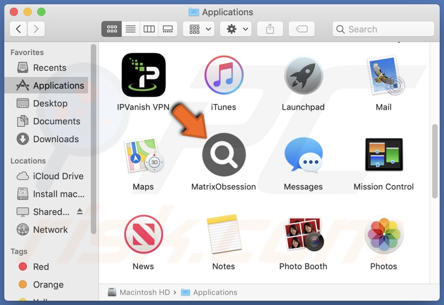
Task: Select Applications in the sidebar
Action: tap(47, 85)
